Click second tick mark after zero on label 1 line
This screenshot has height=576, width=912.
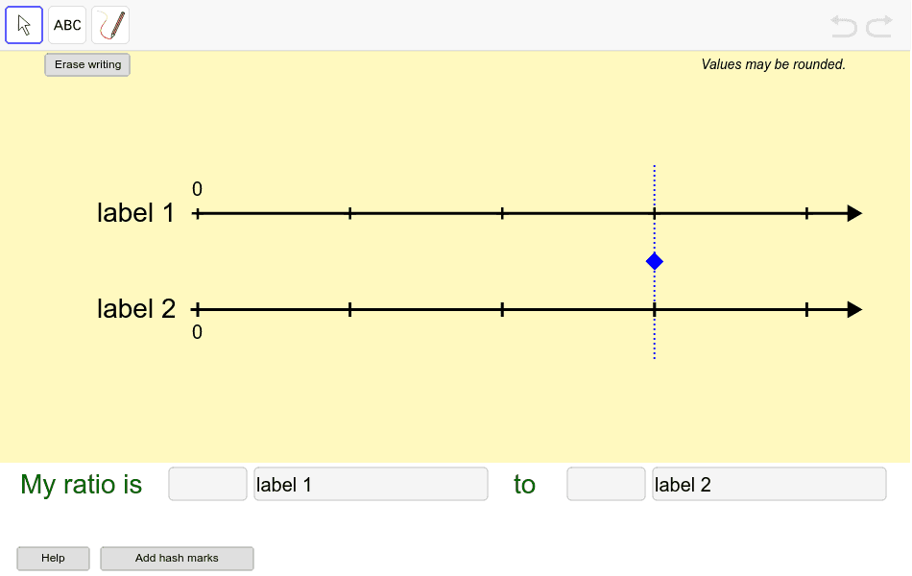tap(502, 213)
